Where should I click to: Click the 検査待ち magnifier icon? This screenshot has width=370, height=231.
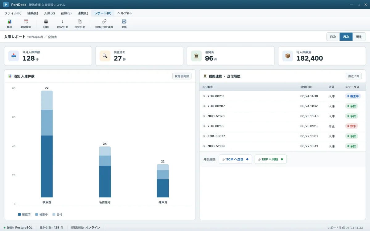pos(105,56)
